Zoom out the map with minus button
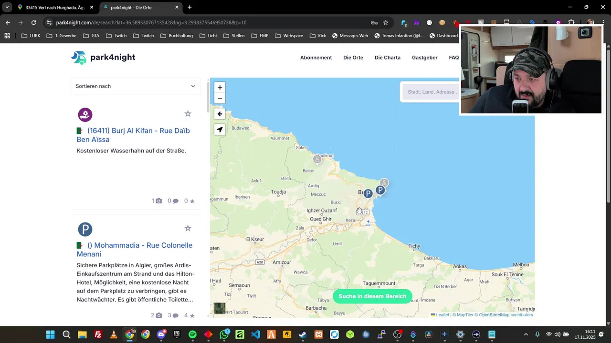Screen dimensions: 611x343 220,99
